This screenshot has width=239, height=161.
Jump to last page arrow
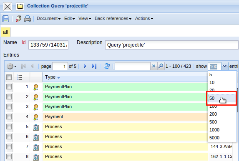[x=94, y=66]
